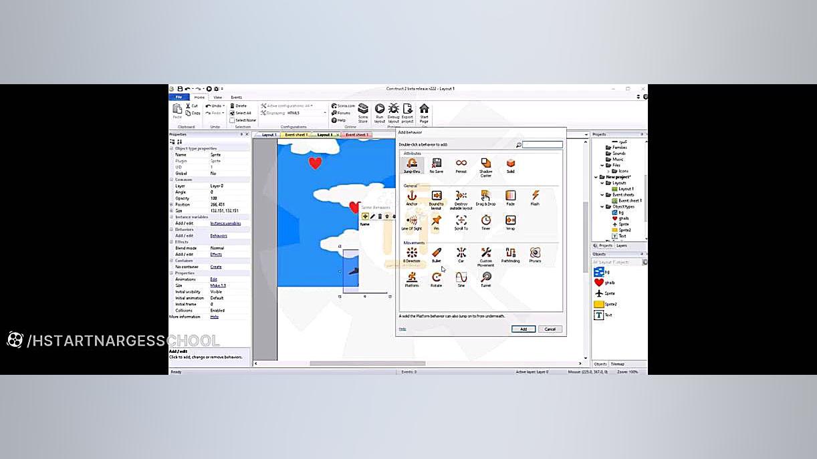Collapse the Object types folder
The image size is (817, 459).
pos(602,206)
